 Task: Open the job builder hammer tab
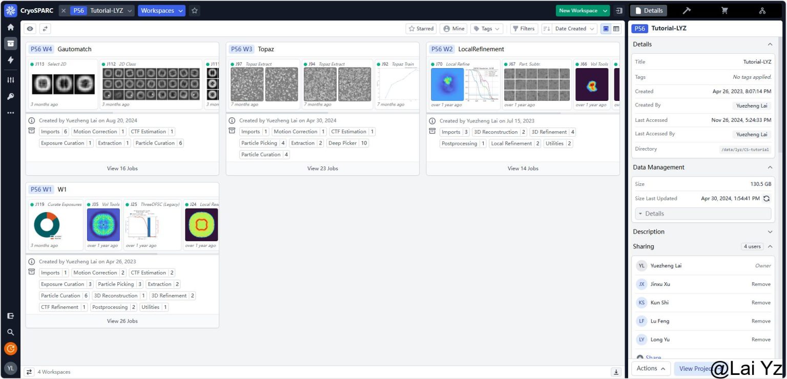click(x=687, y=10)
